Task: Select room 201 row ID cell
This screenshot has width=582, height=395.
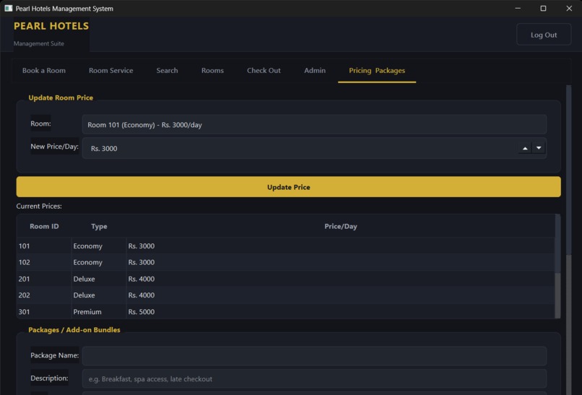Action: pyautogui.click(x=44, y=279)
